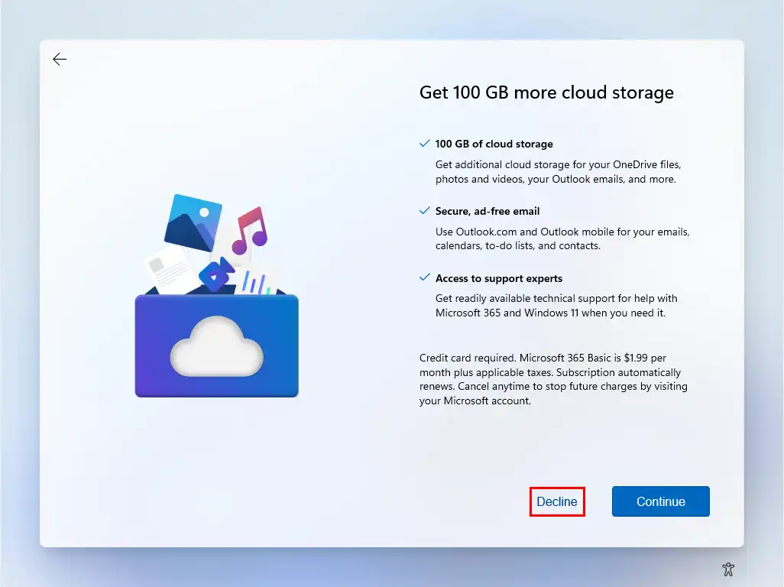Click the OneDrive files description paragraph
784x587 pixels.
pos(558,171)
